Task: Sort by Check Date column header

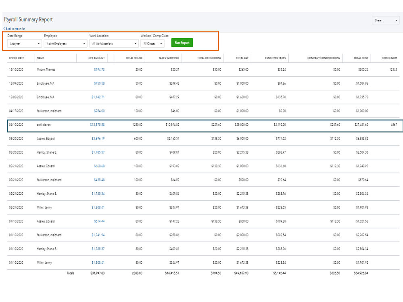Action: [x=17, y=58]
